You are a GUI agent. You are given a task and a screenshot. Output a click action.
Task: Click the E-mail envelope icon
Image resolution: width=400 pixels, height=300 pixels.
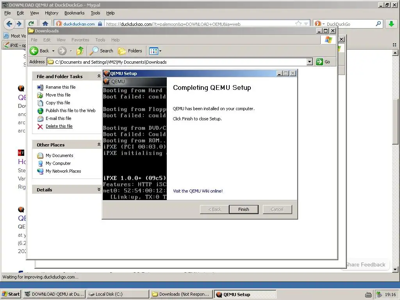40,119
